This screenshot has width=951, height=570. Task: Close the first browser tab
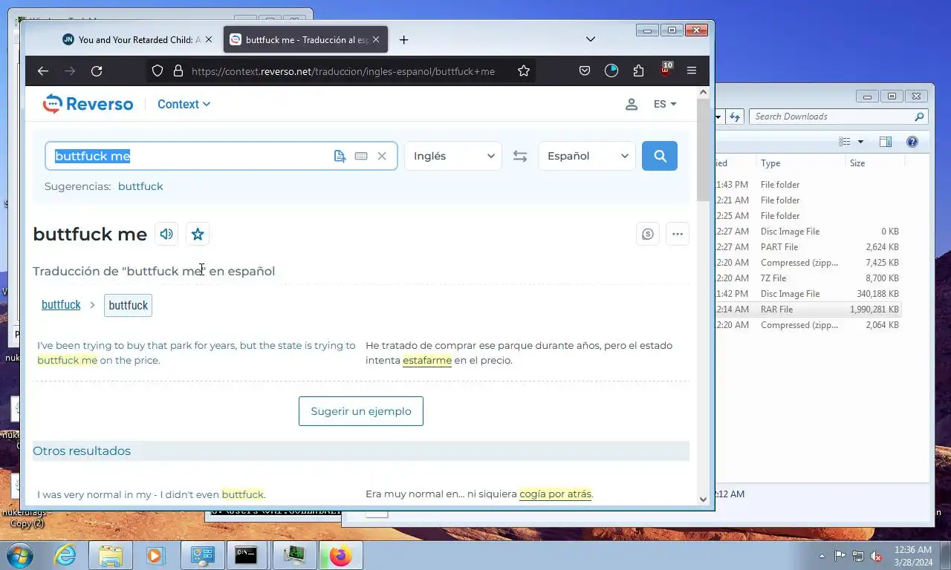point(209,40)
